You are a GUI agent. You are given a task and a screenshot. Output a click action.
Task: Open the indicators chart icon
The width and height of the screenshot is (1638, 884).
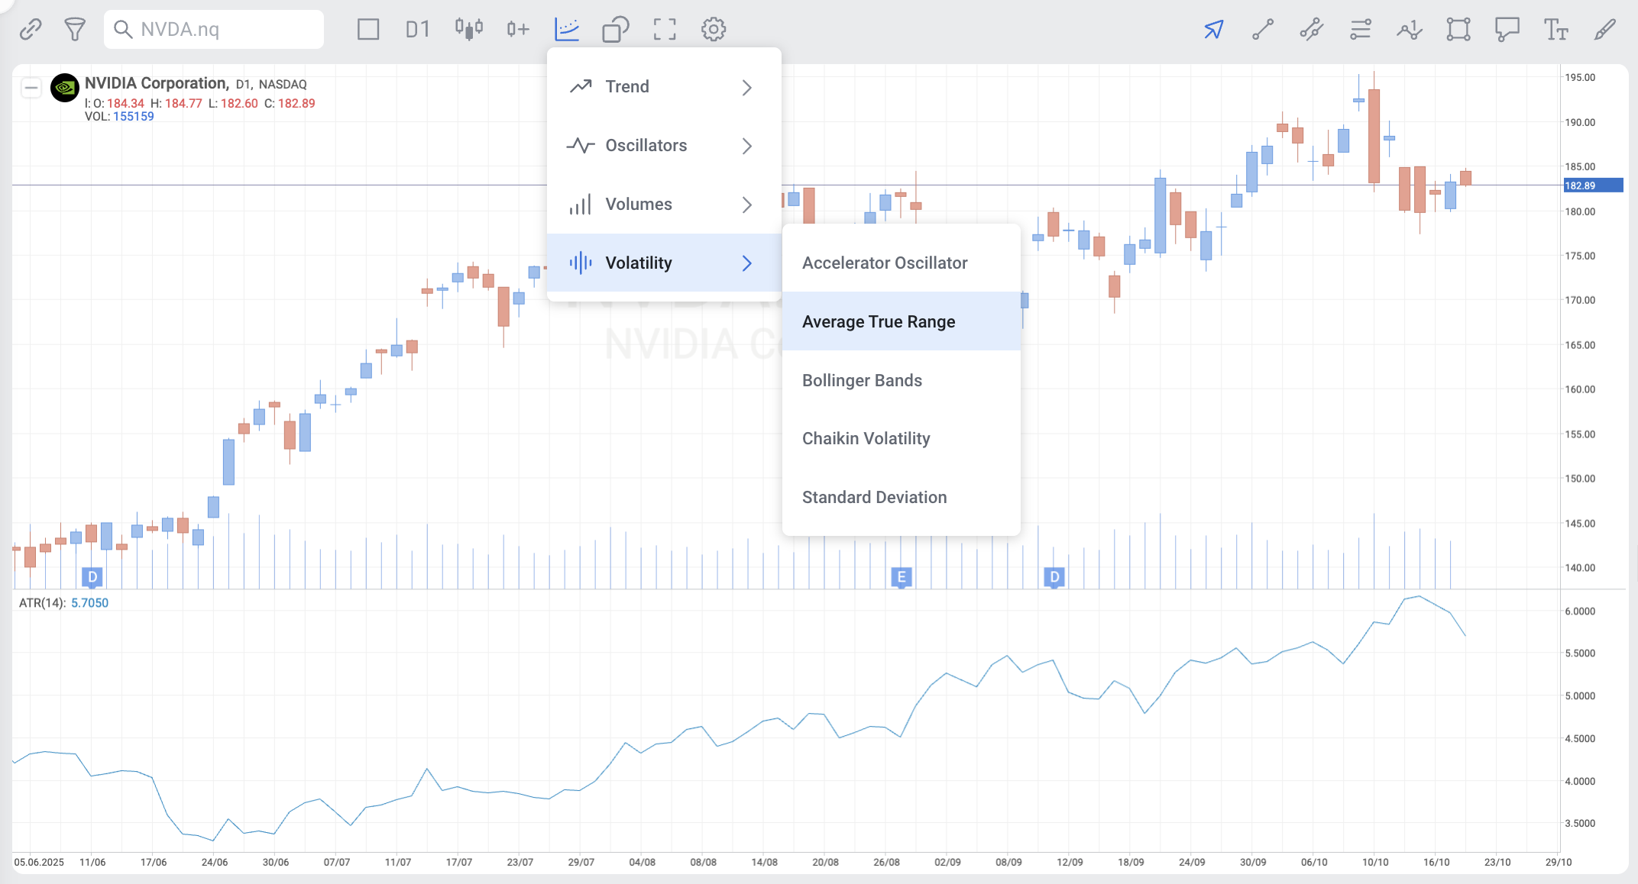[x=567, y=29]
